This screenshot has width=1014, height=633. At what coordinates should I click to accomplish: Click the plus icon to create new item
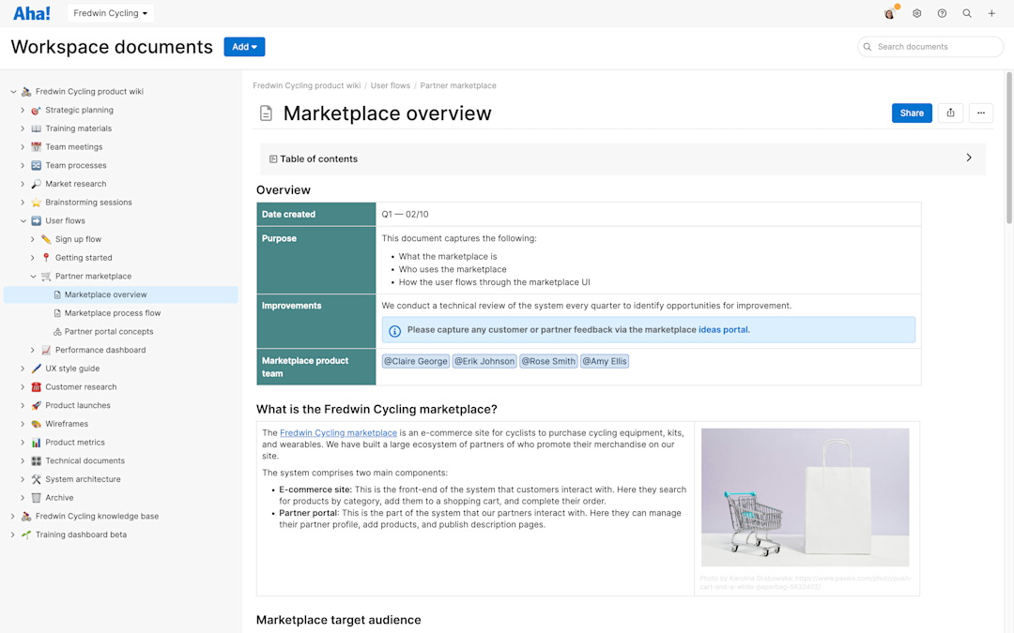991,13
